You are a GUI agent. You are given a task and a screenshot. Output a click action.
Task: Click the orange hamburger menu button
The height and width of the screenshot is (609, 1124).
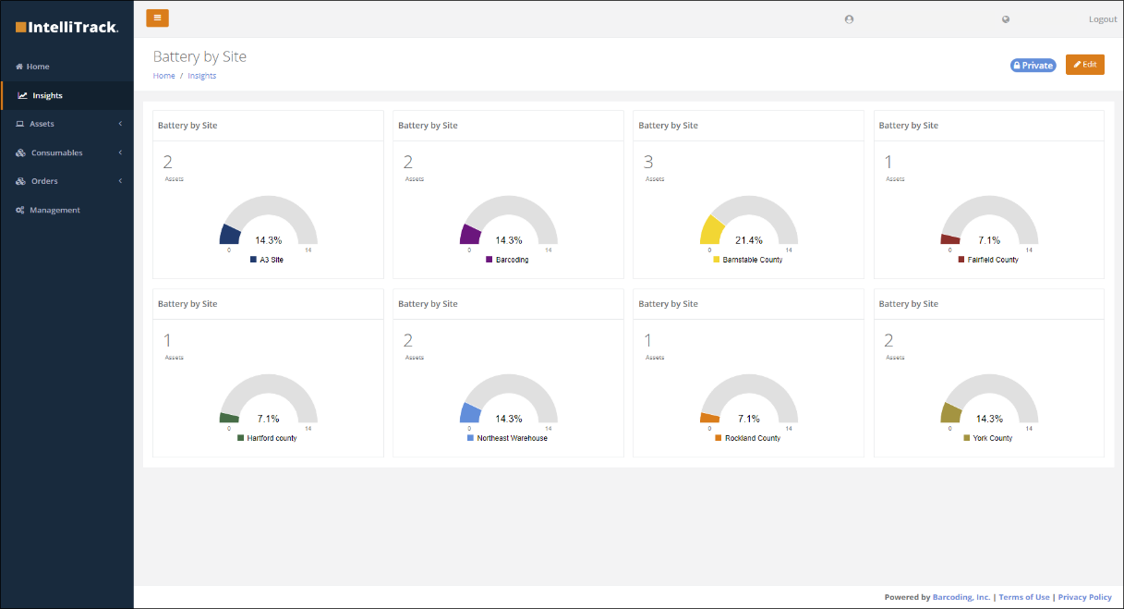pyautogui.click(x=157, y=17)
